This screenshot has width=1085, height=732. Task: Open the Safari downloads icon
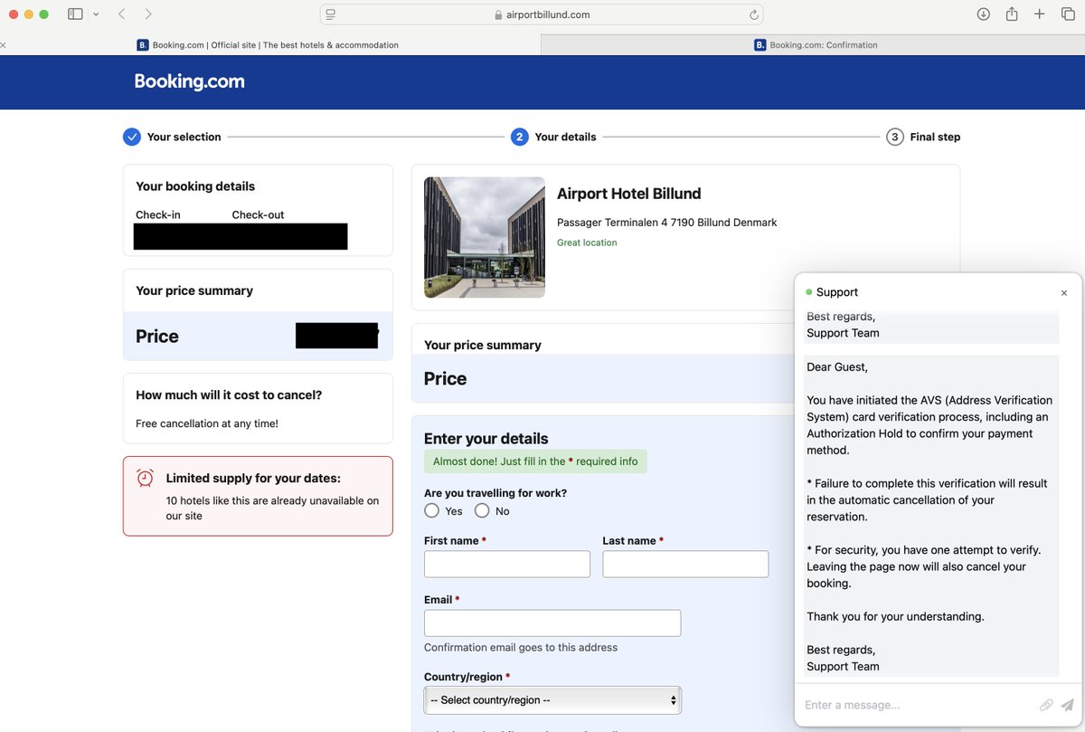(984, 14)
